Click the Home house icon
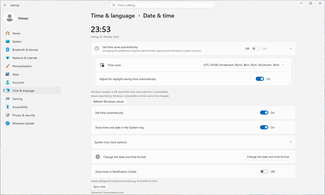325x195 pixels. point(8,33)
